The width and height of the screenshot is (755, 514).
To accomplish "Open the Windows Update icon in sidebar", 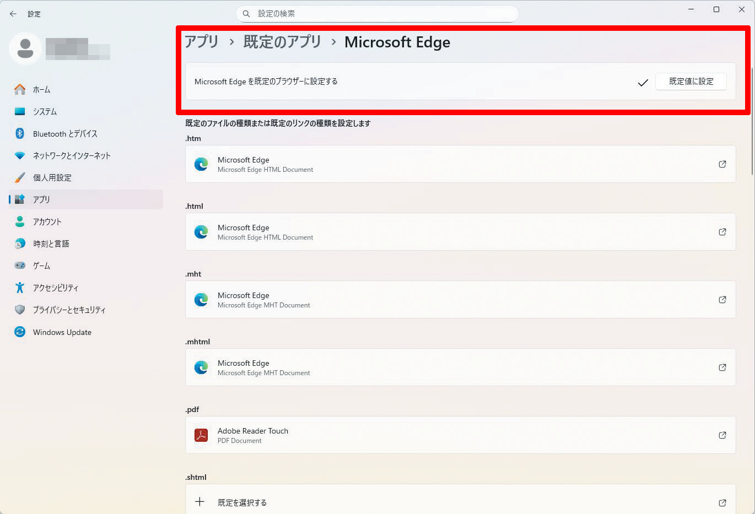I will (x=20, y=332).
